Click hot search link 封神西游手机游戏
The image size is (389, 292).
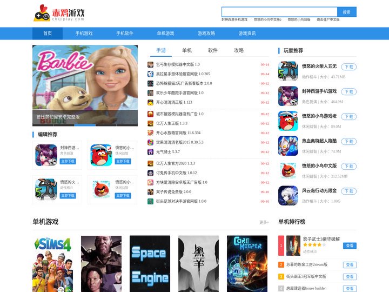pyautogui.click(x=234, y=19)
